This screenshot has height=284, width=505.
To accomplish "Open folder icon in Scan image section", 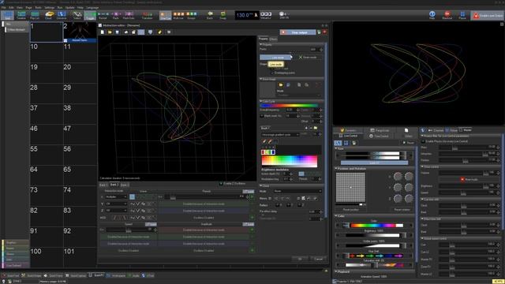I will tap(281, 84).
